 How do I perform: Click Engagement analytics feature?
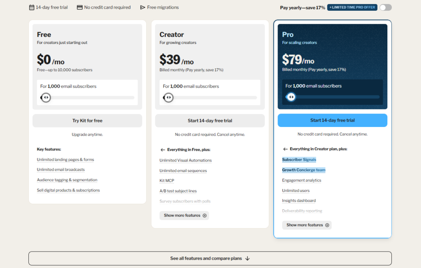[x=301, y=180]
